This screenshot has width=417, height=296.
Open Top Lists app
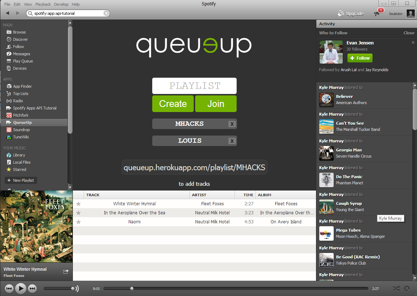point(21,94)
